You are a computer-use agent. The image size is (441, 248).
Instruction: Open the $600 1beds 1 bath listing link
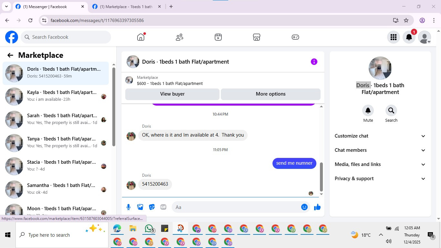(x=170, y=83)
